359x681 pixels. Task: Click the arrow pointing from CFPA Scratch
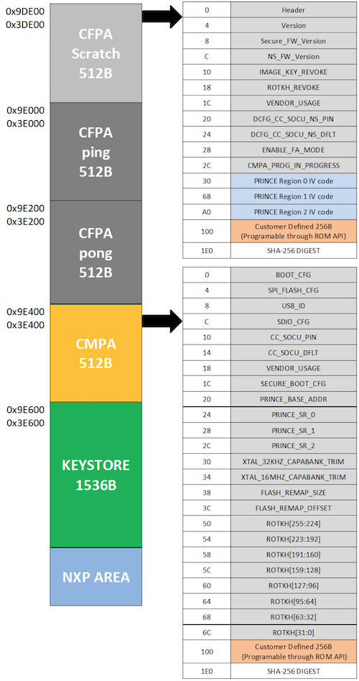[x=162, y=17]
